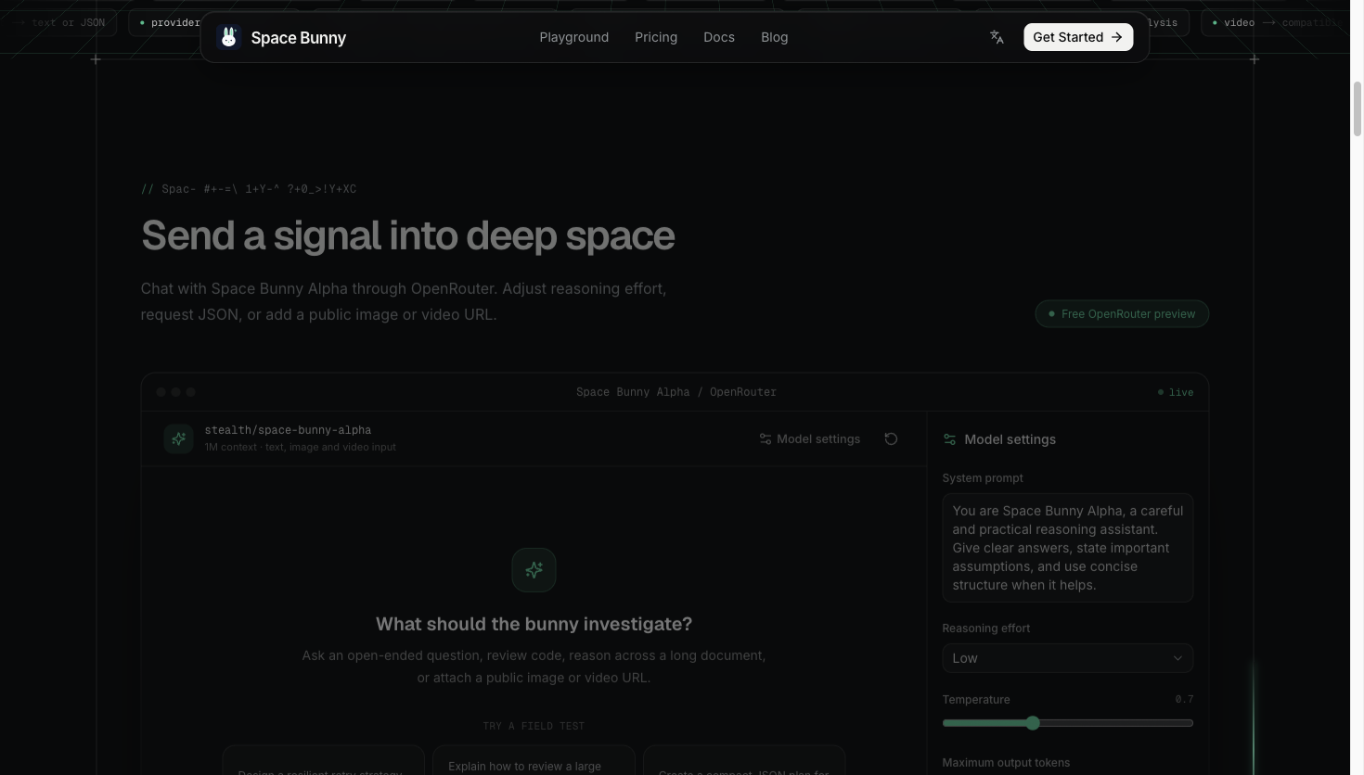Click the centered sparkle icon above the question
The width and height of the screenshot is (1364, 775).
point(534,570)
